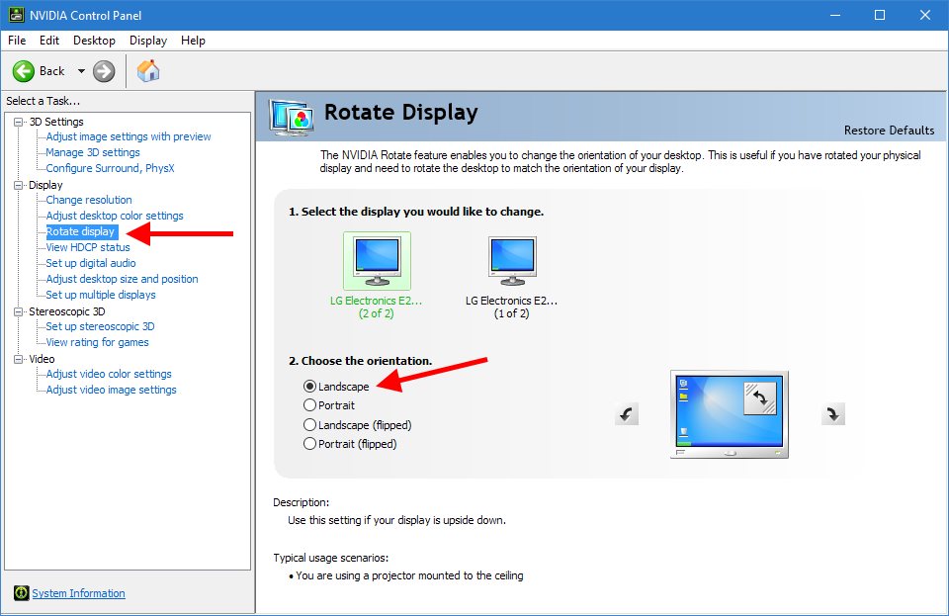This screenshot has height=616, width=949.
Task: Minimize the NVIDIA Control Panel window
Action: [x=835, y=15]
